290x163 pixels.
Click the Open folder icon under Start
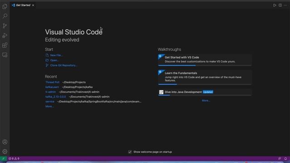47,60
